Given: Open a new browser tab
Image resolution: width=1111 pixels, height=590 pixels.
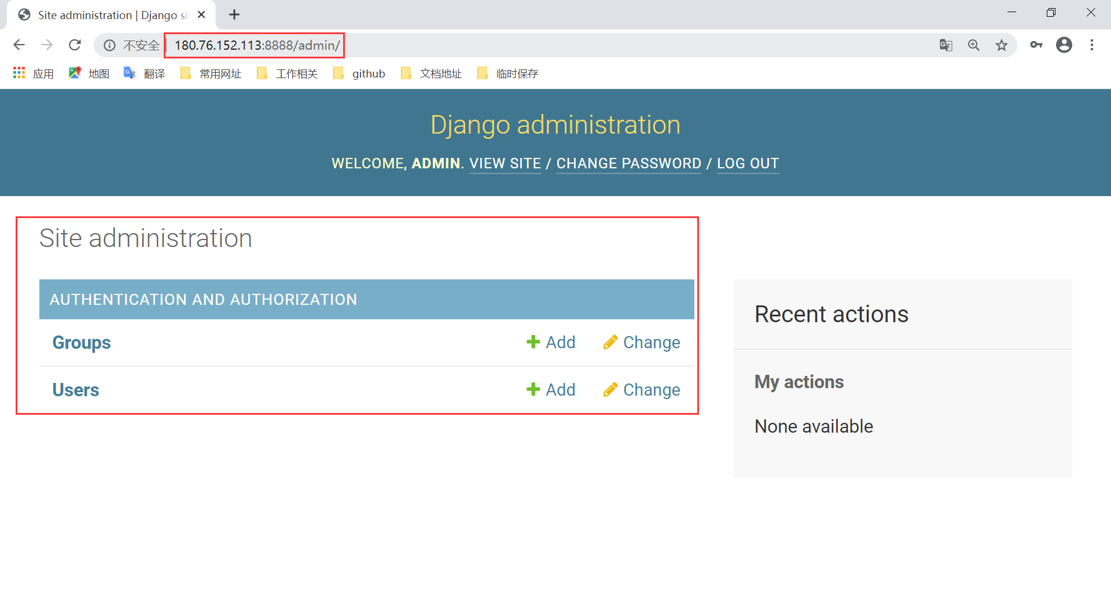Looking at the screenshot, I should (234, 15).
